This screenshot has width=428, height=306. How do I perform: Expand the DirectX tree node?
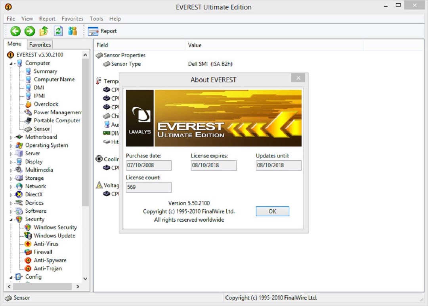[x=11, y=195]
